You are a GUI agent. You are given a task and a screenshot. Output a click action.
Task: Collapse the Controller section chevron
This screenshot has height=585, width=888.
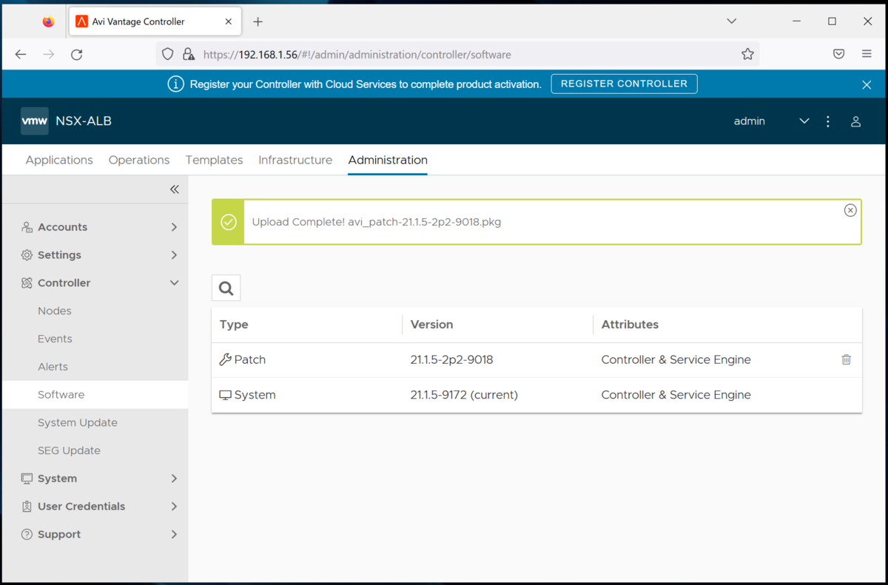pos(174,283)
